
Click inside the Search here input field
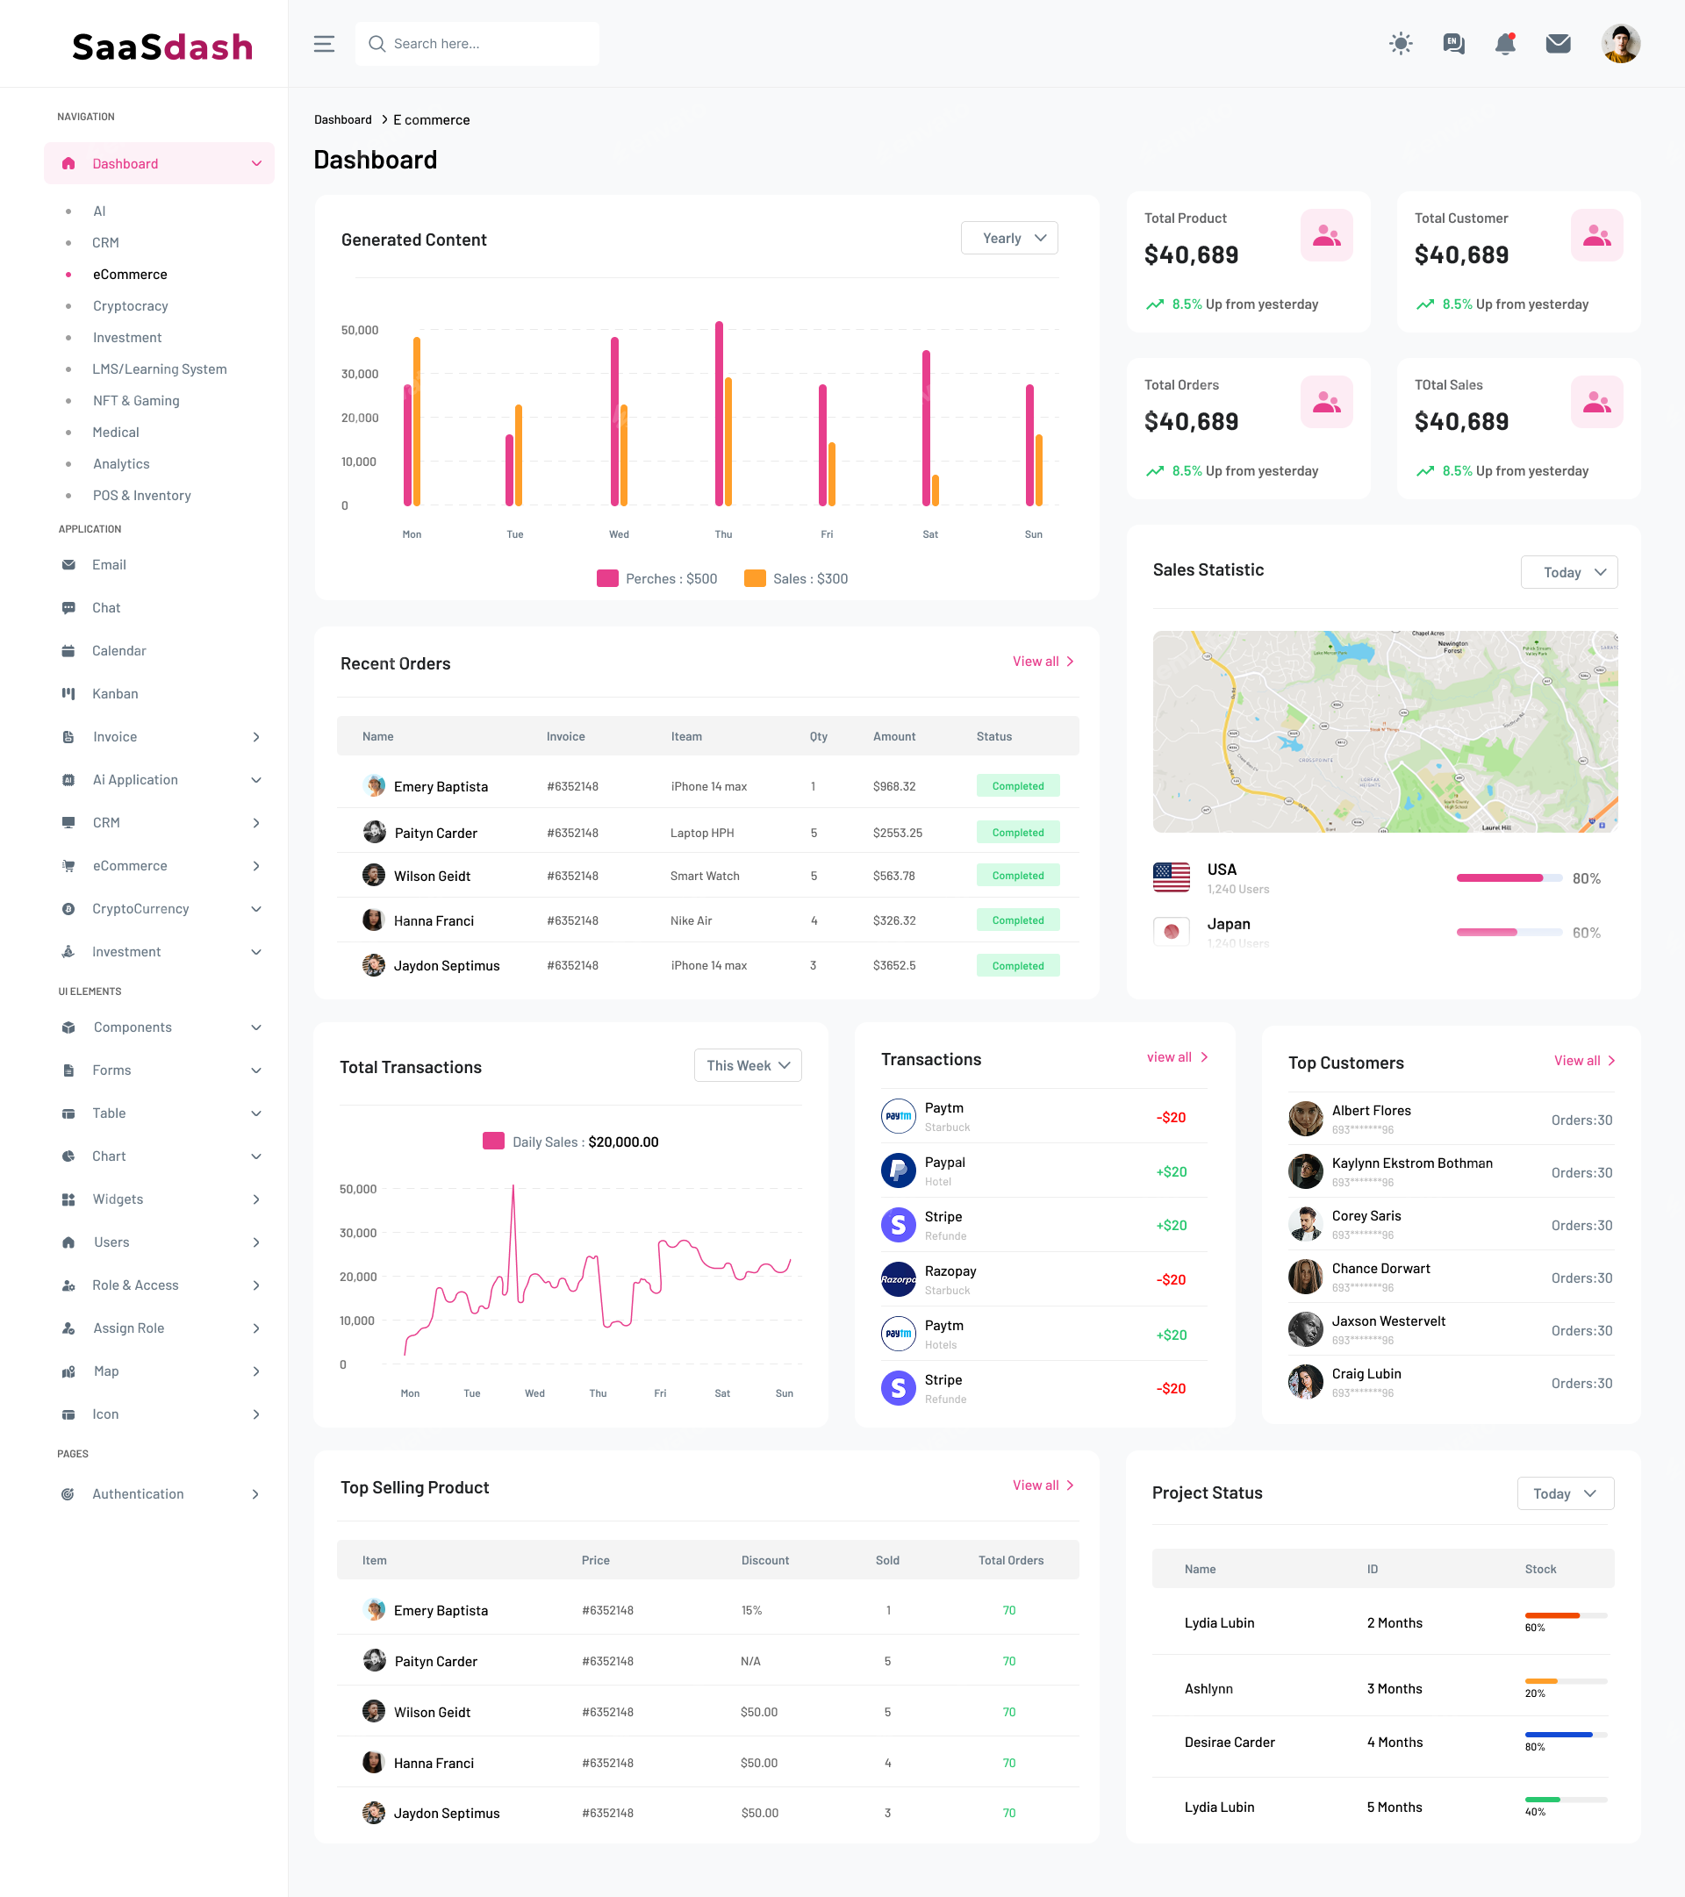(477, 44)
